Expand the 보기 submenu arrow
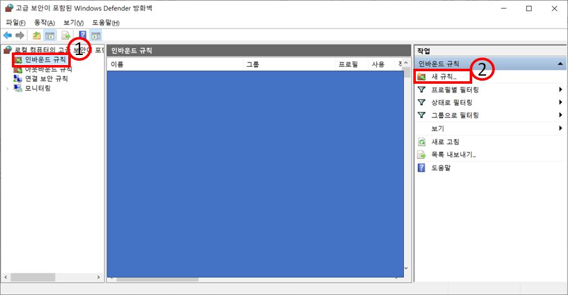Screen dimensions: 568x295 [560, 128]
